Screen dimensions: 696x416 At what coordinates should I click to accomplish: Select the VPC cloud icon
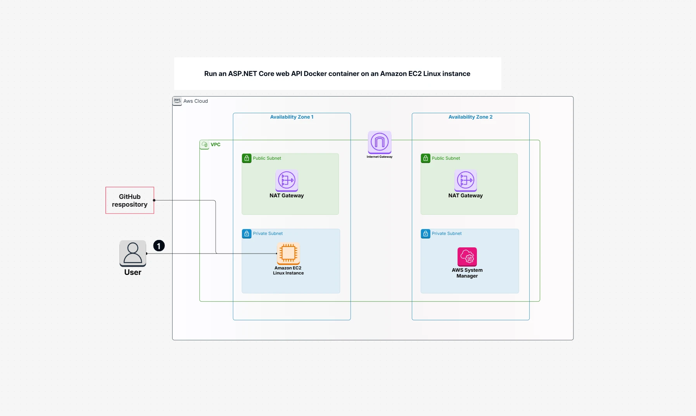coord(204,144)
